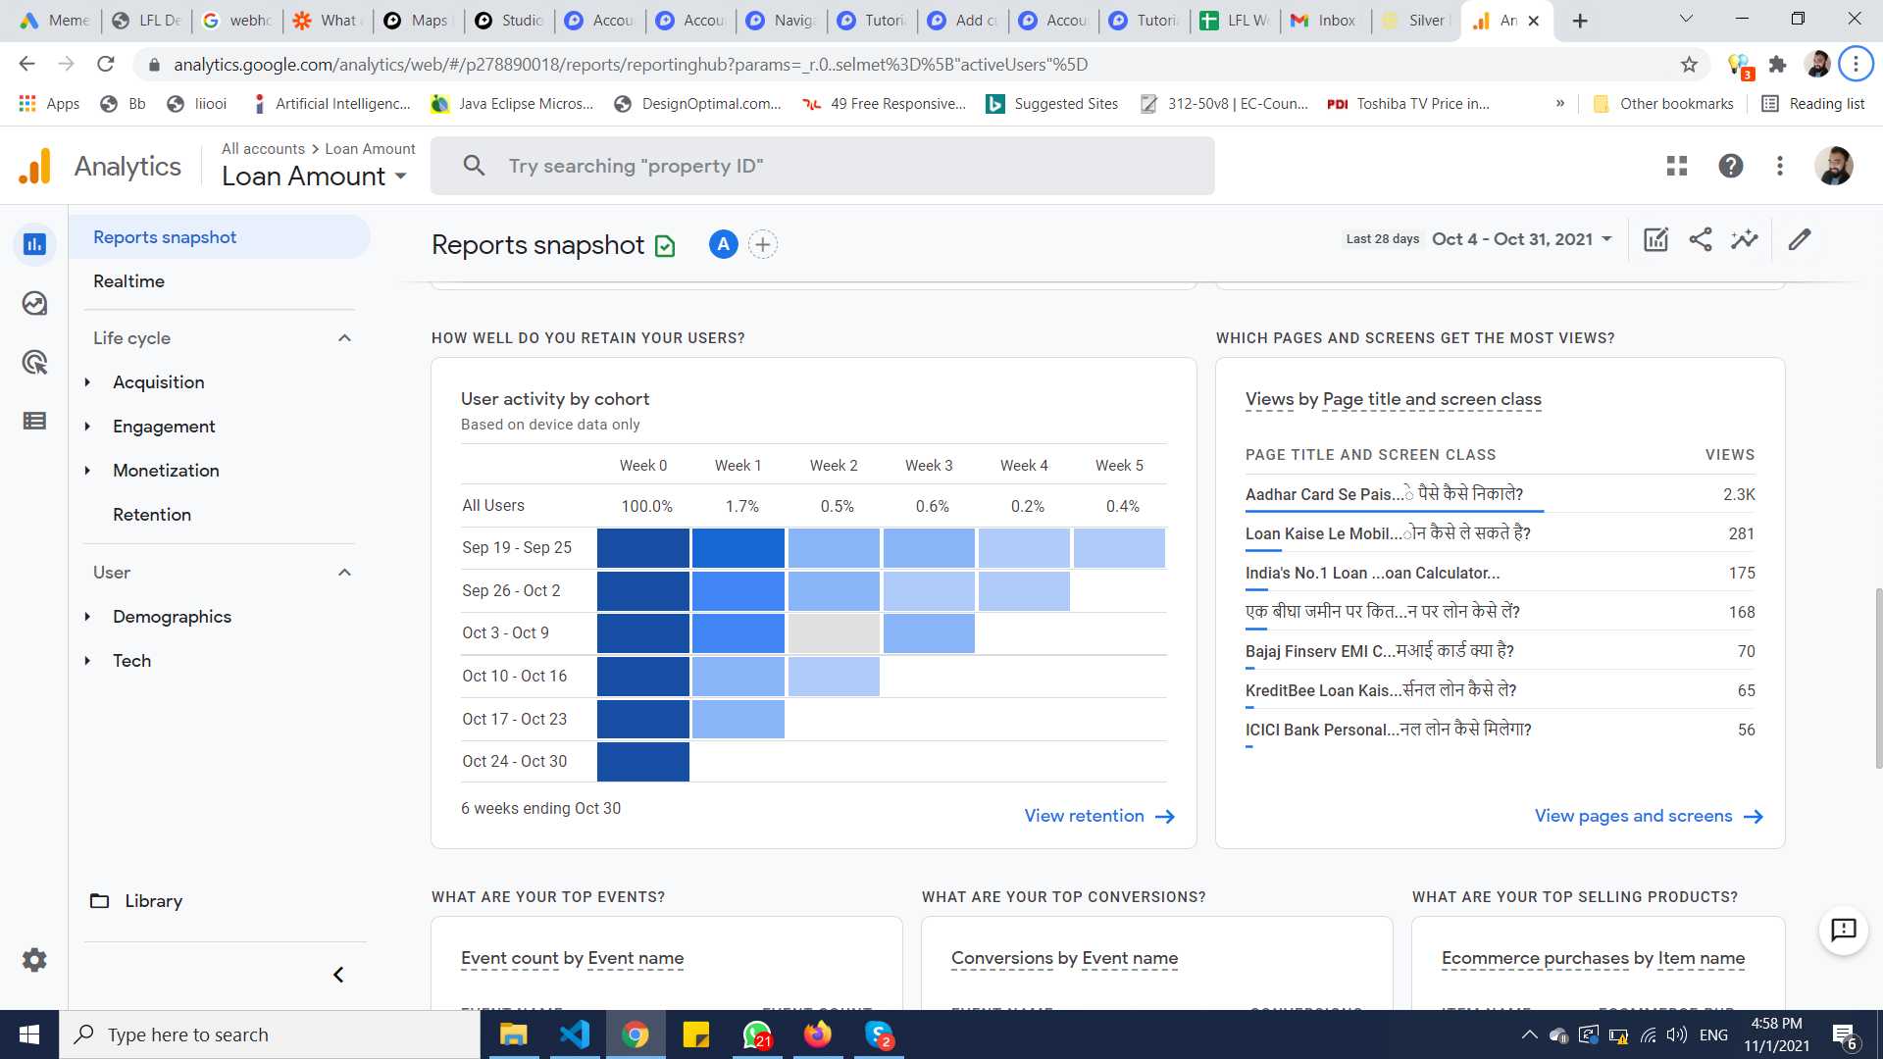The height and width of the screenshot is (1059, 1883).
Task: Show more bookmarks with chevron
Action: click(1560, 103)
